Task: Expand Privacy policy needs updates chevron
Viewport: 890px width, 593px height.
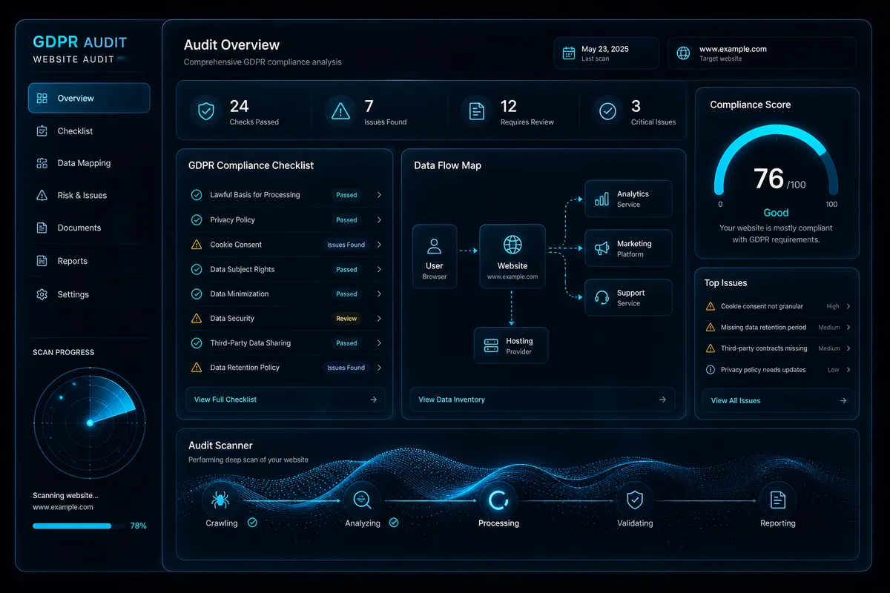Action: tap(848, 370)
